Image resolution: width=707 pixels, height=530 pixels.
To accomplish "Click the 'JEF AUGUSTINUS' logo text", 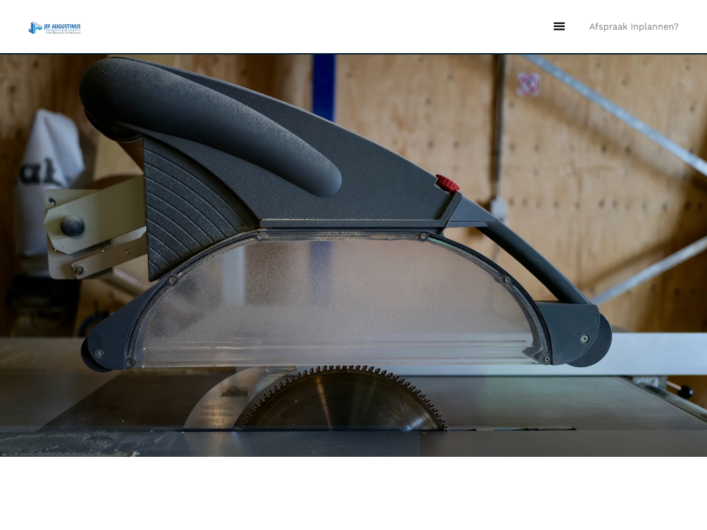I will 62,26.
